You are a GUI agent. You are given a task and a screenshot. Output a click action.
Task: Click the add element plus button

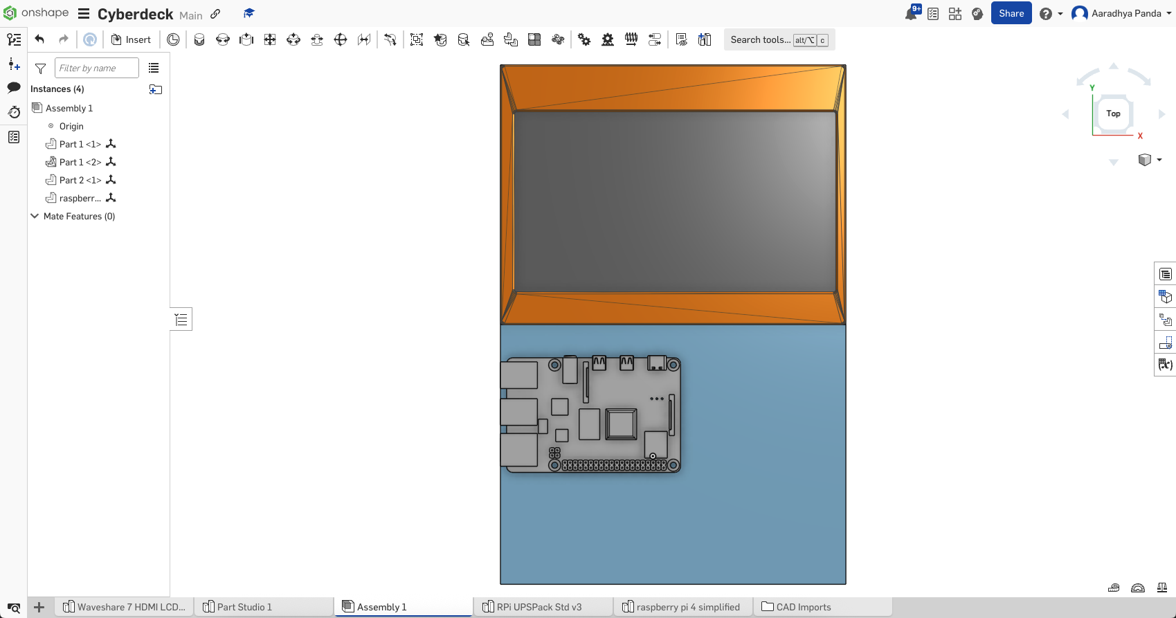click(39, 607)
